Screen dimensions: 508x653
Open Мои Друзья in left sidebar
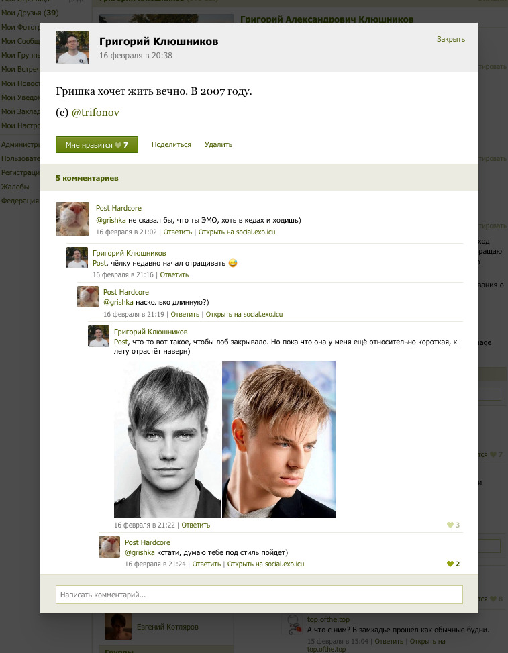click(x=29, y=13)
